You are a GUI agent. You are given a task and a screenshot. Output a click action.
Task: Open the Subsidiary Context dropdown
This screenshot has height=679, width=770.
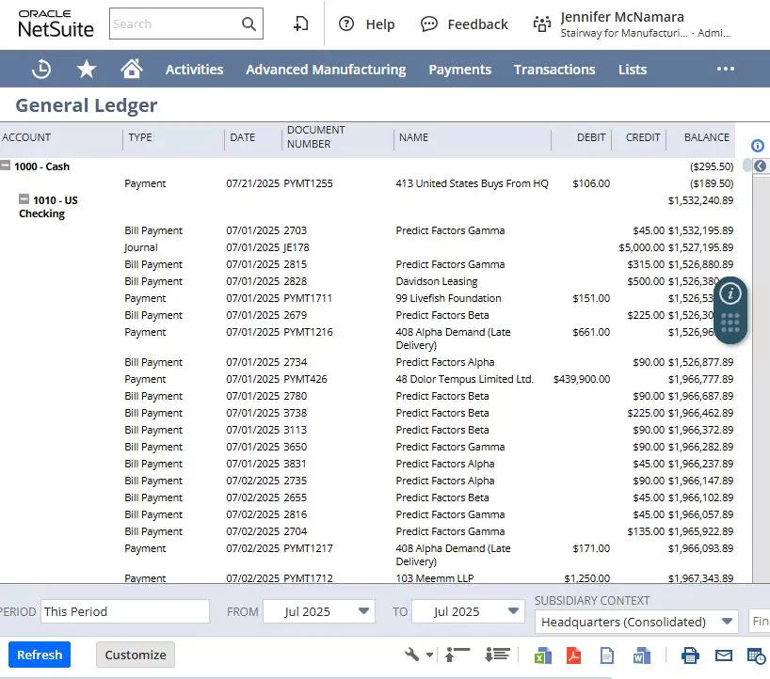(727, 622)
